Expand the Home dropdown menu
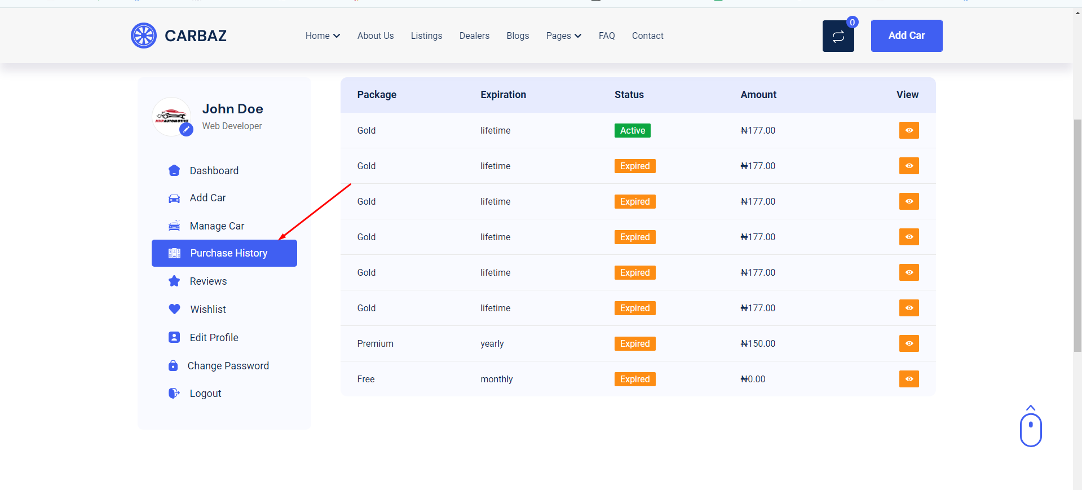 [x=323, y=36]
